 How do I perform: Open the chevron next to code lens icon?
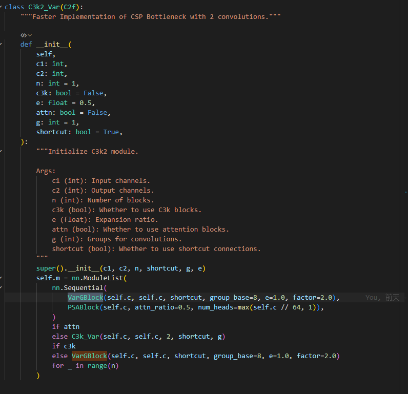(30, 35)
